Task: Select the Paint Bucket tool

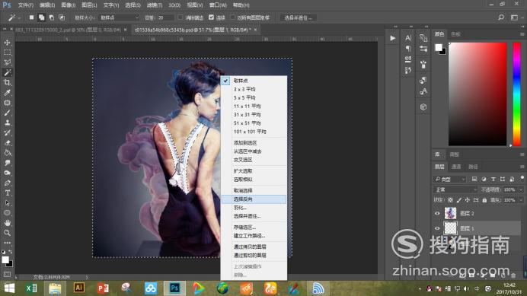Action: coord(7,153)
